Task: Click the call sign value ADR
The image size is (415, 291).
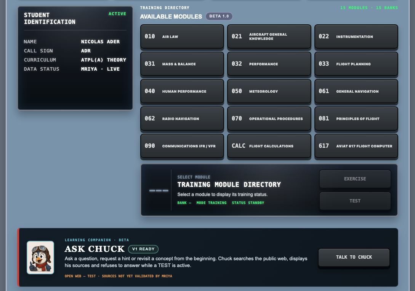Action: coord(86,51)
